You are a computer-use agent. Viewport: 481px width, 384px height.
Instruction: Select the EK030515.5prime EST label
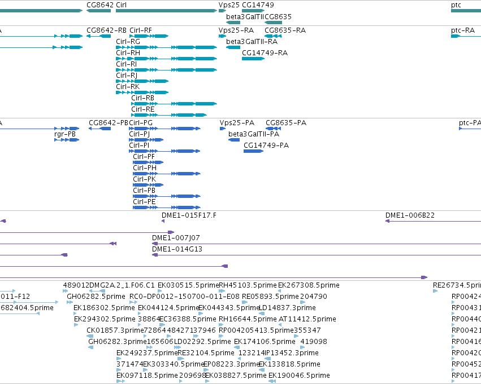click(x=188, y=285)
